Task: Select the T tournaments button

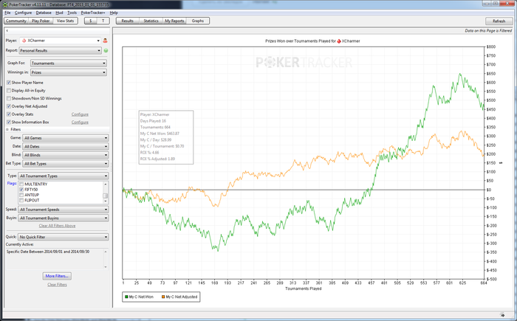Action: coord(103,21)
